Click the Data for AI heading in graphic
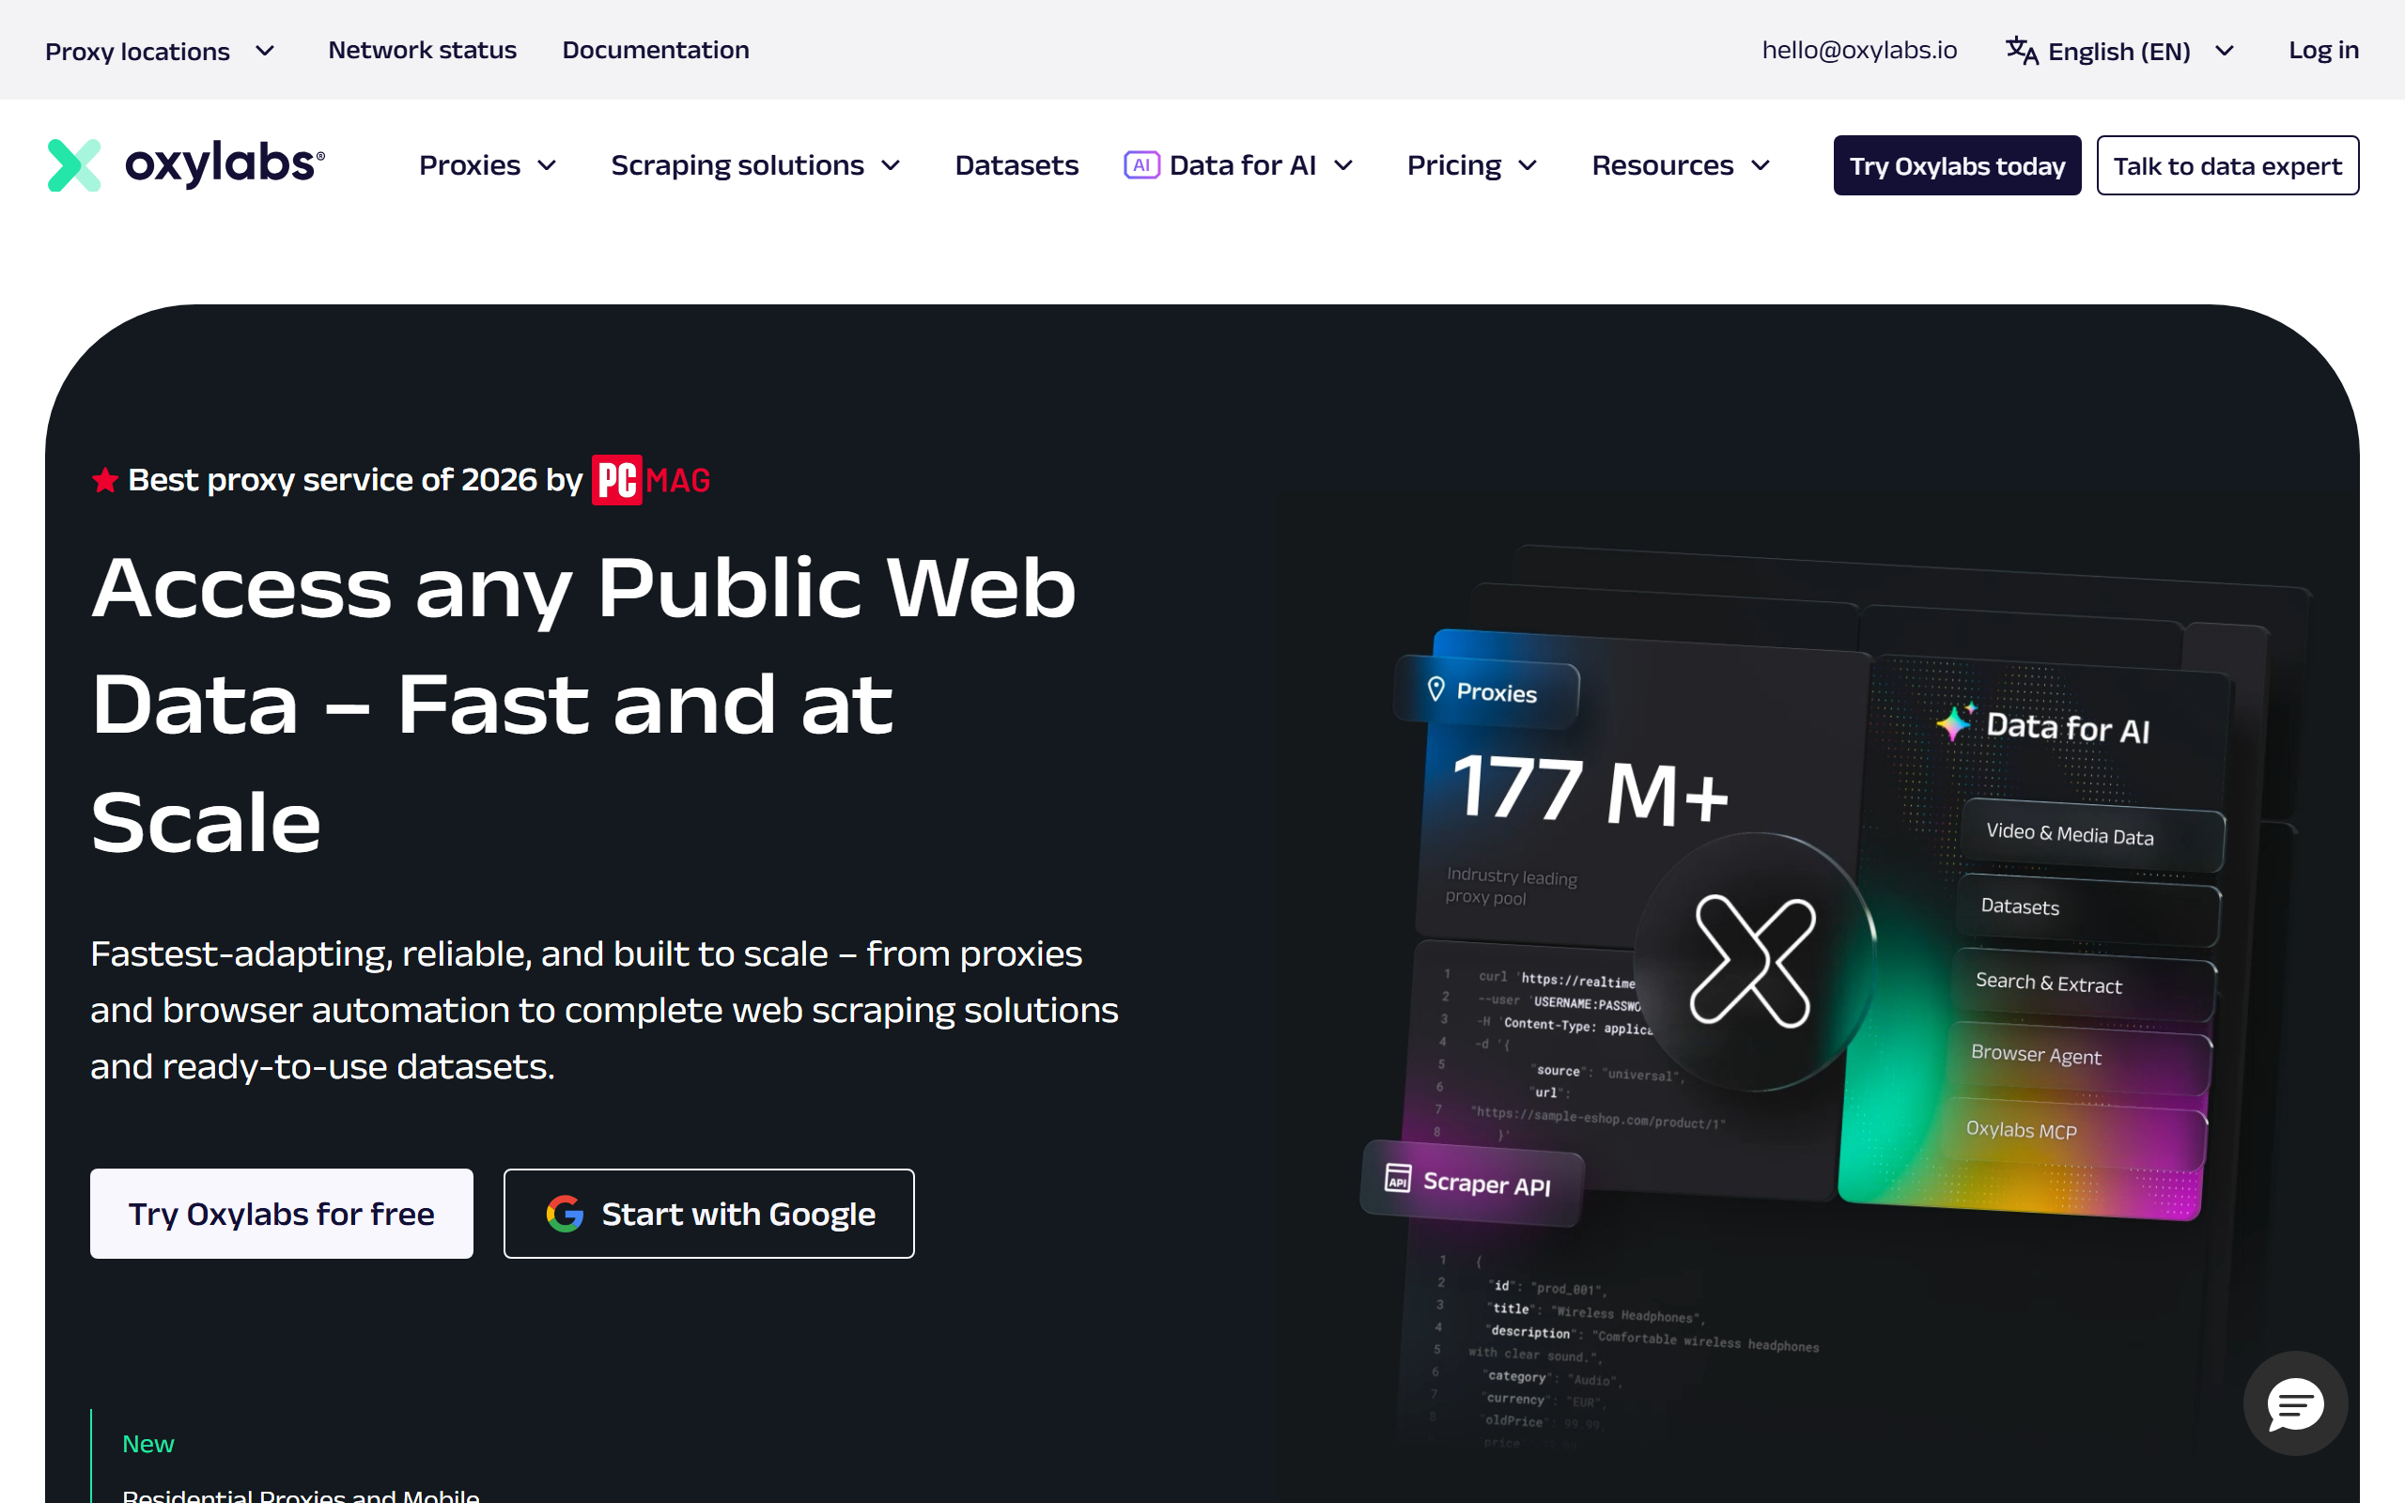This screenshot has height=1503, width=2405. pos(2067,728)
